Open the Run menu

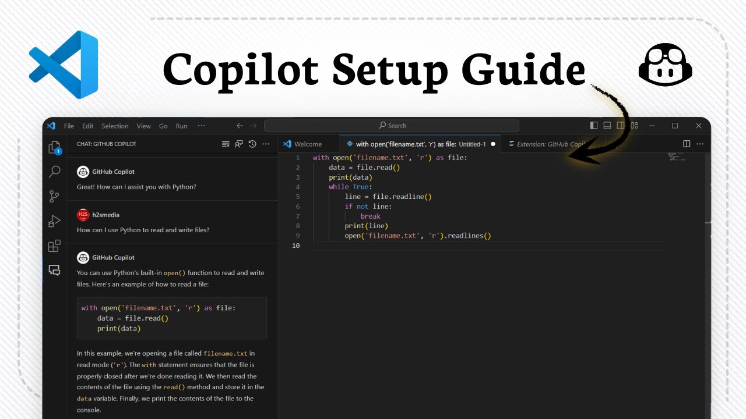(182, 126)
